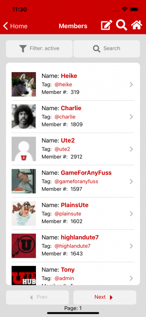
Task: Click the Next arrow triangle icon
Action: 111,298
